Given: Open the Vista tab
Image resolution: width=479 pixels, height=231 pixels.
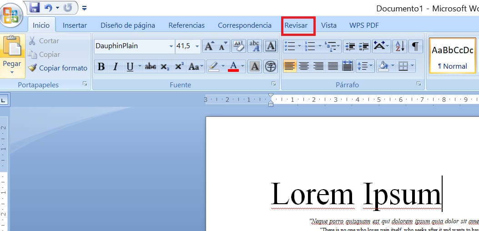Looking at the screenshot, I should 329,25.
